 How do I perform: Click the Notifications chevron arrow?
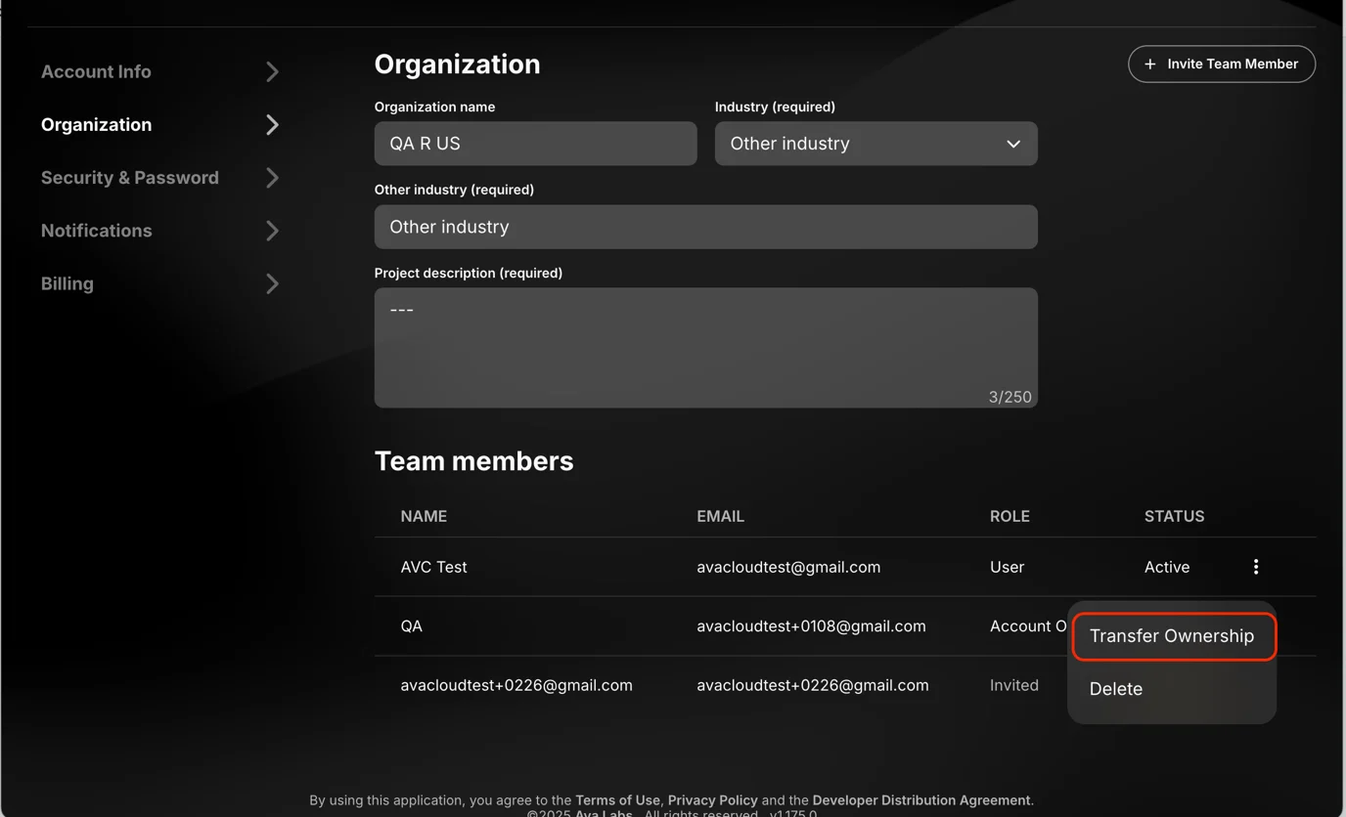coord(271,231)
